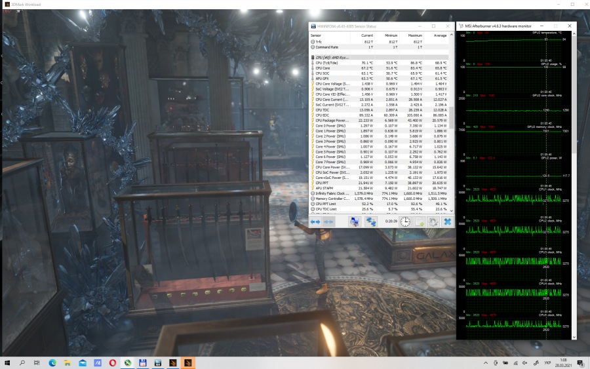Open the notification center icon
Image resolution: width=590 pixels, height=369 pixels.
click(581, 363)
